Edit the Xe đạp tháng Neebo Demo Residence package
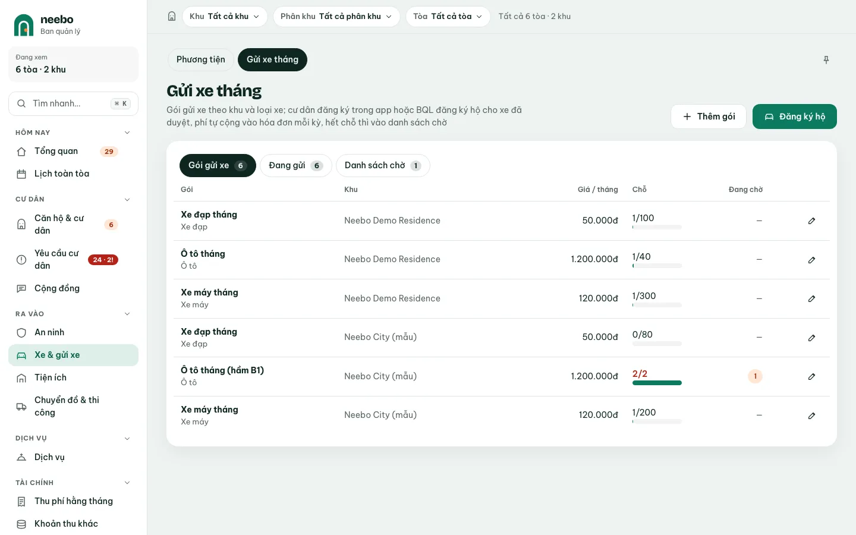 pos(811,221)
